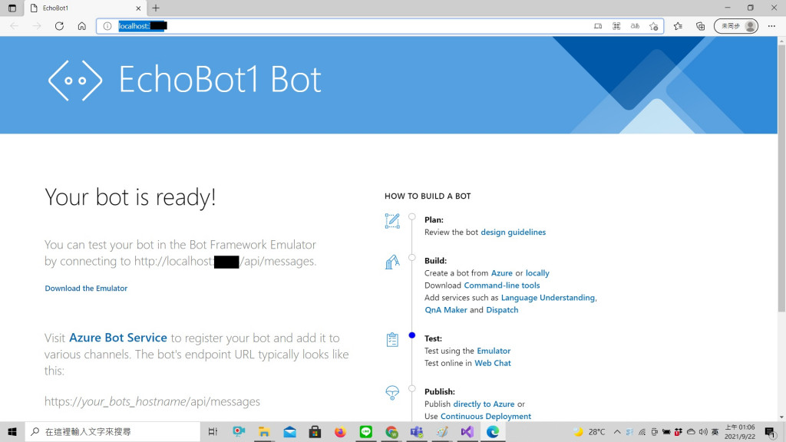Open the Language Understanding link

pyautogui.click(x=548, y=298)
